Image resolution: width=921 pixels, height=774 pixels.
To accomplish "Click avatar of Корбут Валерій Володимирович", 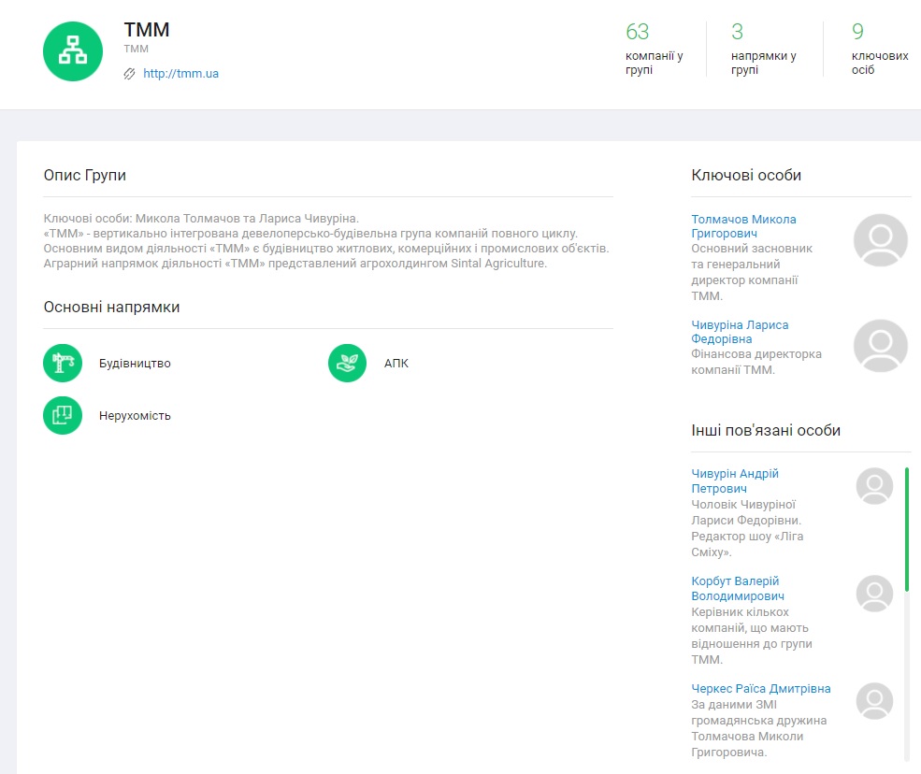I will pos(874,594).
